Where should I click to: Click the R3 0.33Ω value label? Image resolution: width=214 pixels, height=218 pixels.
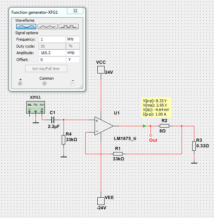point(203,146)
